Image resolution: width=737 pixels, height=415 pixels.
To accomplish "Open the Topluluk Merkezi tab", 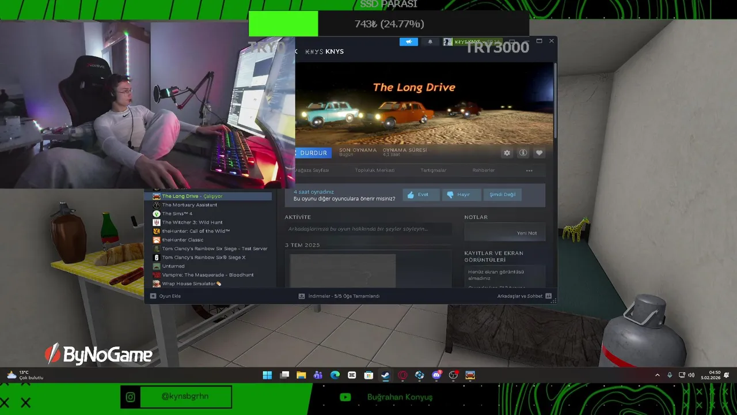I will pyautogui.click(x=375, y=170).
